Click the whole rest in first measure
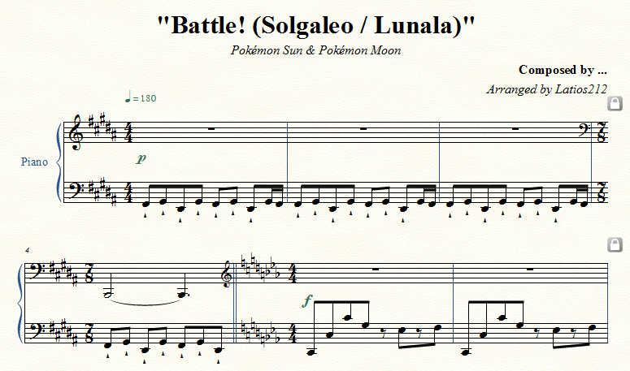 point(211,129)
